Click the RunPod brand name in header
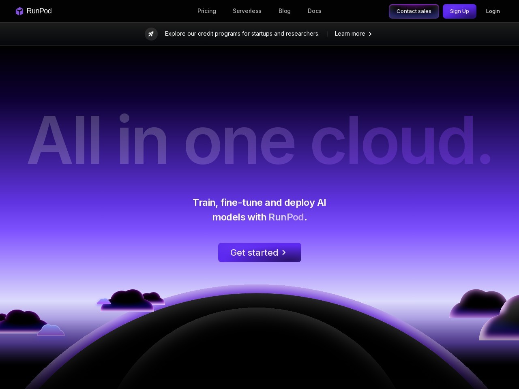Screen dimensions: 519x389 [x=39, y=11]
